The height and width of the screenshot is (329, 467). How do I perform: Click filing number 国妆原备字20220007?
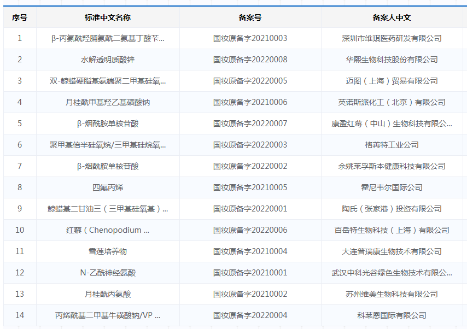[x=250, y=124]
